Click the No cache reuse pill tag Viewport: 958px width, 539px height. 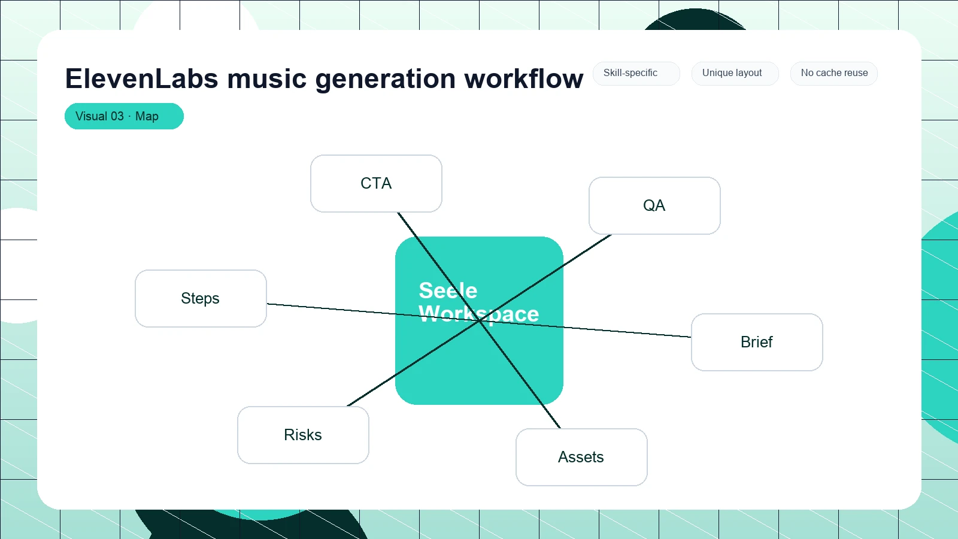pos(834,74)
